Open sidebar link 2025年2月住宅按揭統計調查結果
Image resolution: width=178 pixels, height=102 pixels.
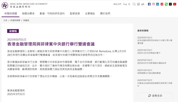[x=152, y=63]
